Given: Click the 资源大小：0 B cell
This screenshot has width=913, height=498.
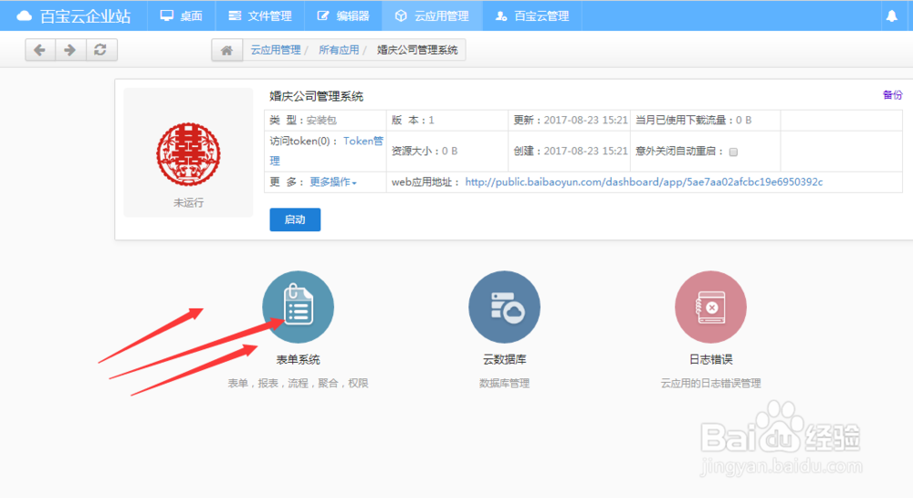Looking at the screenshot, I should (x=447, y=152).
